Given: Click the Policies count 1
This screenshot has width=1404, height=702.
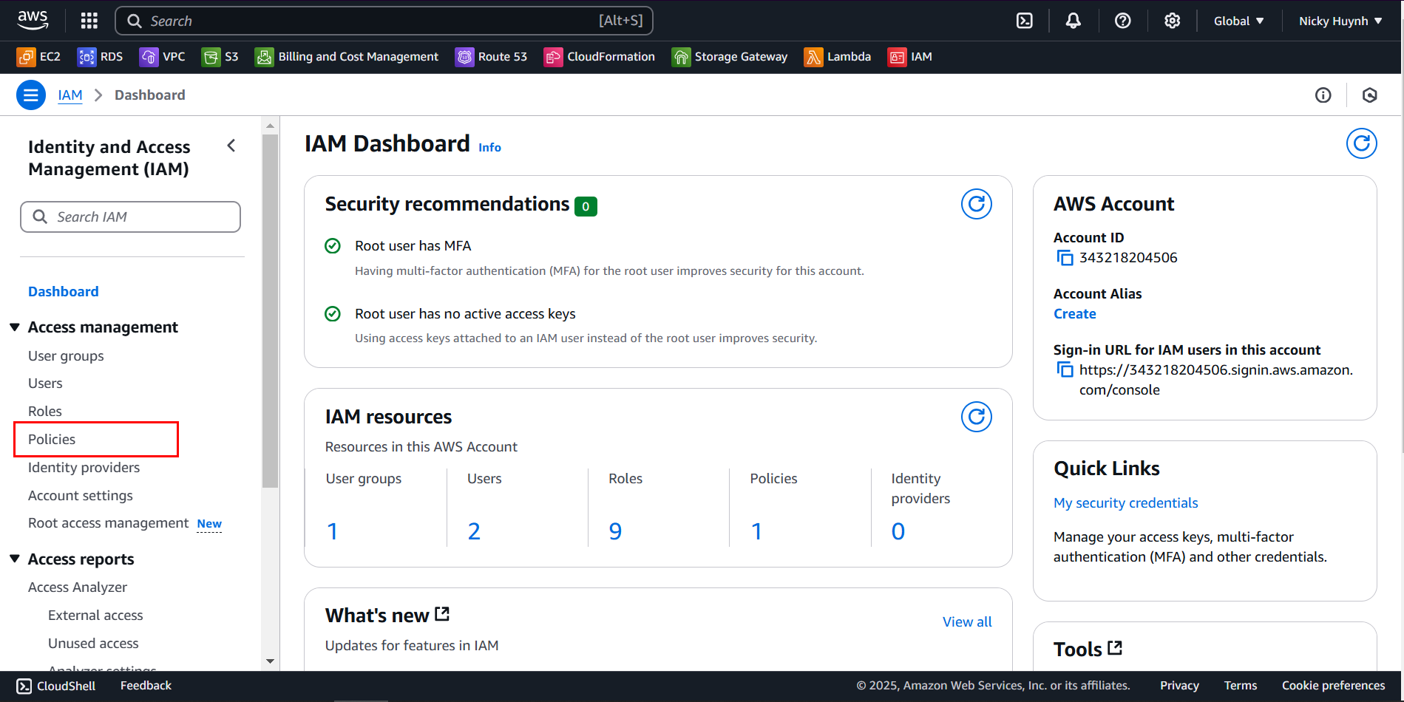Looking at the screenshot, I should [x=757, y=531].
